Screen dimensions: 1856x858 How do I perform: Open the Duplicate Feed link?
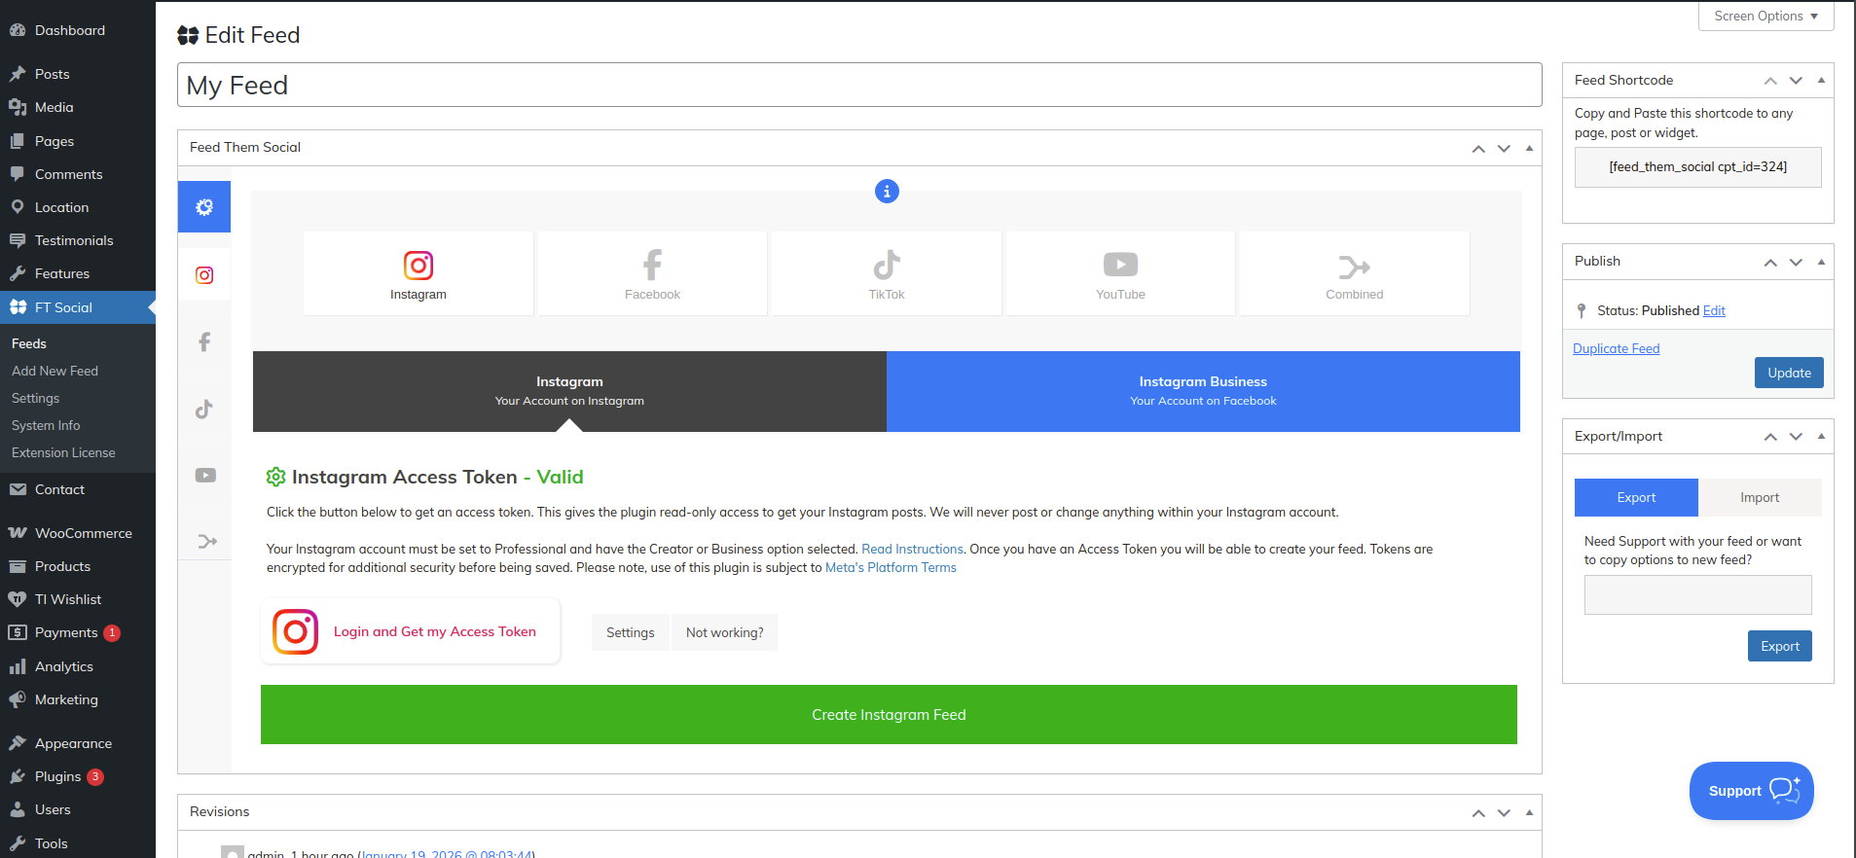(1616, 348)
